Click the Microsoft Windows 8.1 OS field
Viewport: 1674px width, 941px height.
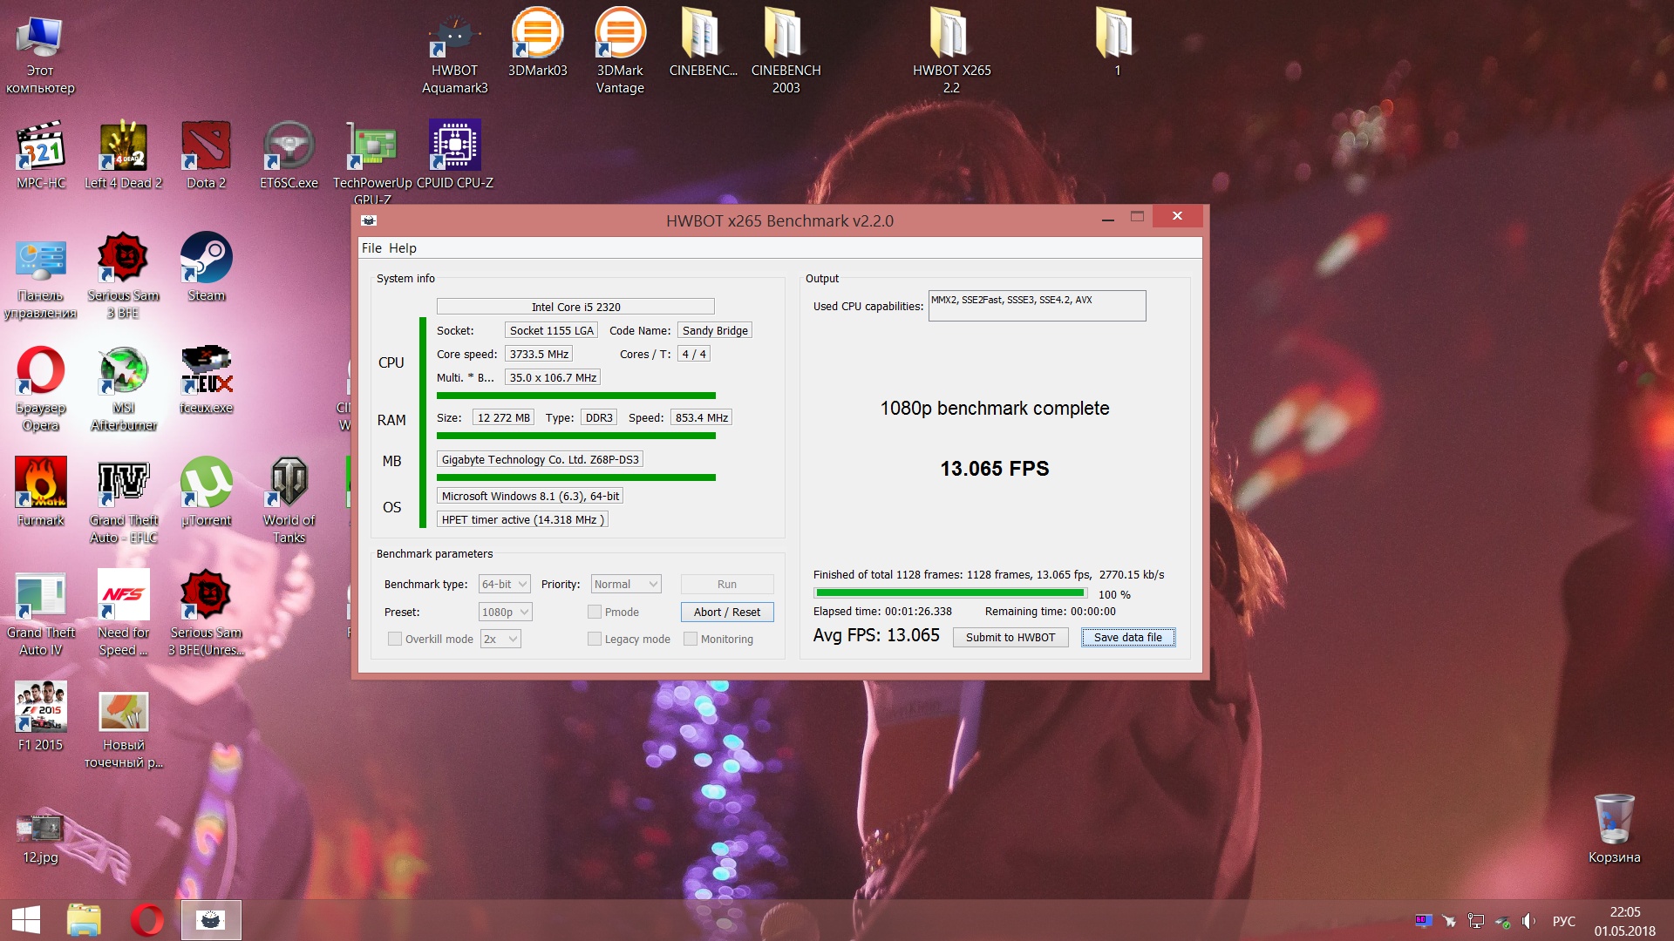530,496
